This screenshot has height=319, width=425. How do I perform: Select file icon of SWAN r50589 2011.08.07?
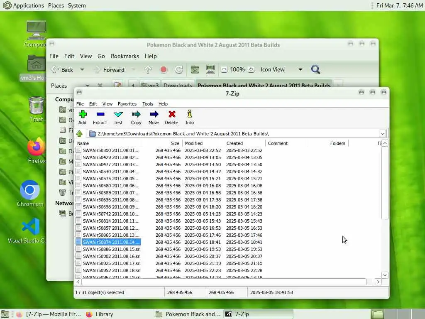click(x=78, y=192)
